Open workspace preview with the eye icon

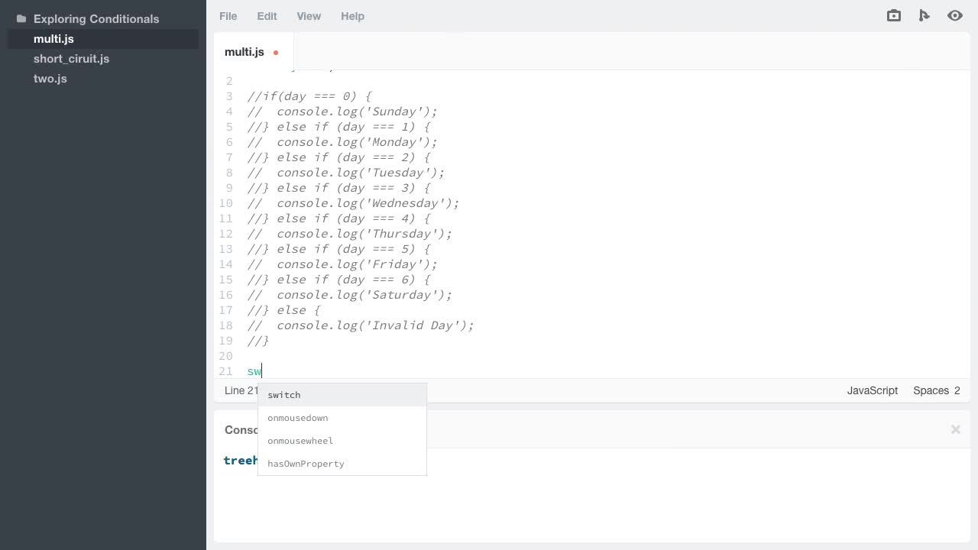[x=955, y=15]
